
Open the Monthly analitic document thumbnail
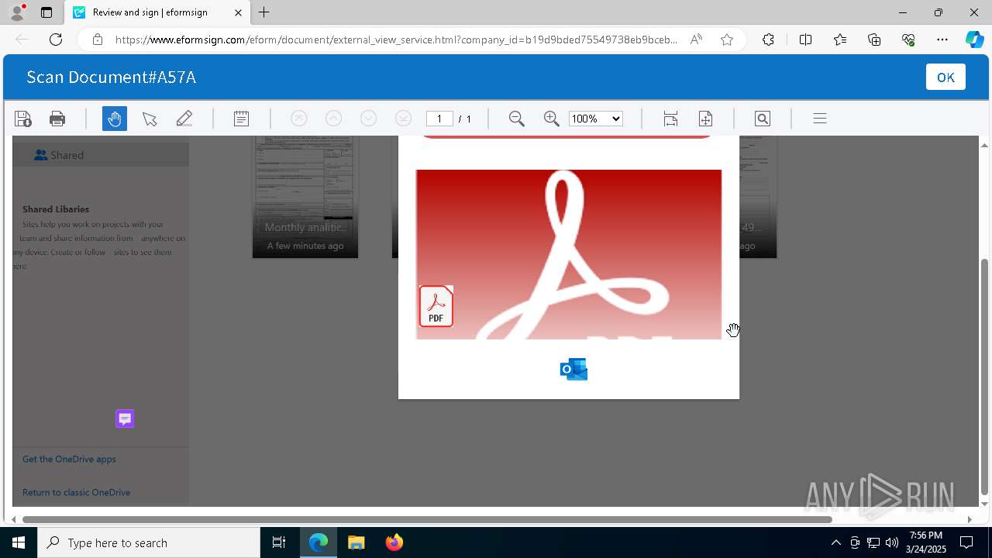[x=305, y=197]
